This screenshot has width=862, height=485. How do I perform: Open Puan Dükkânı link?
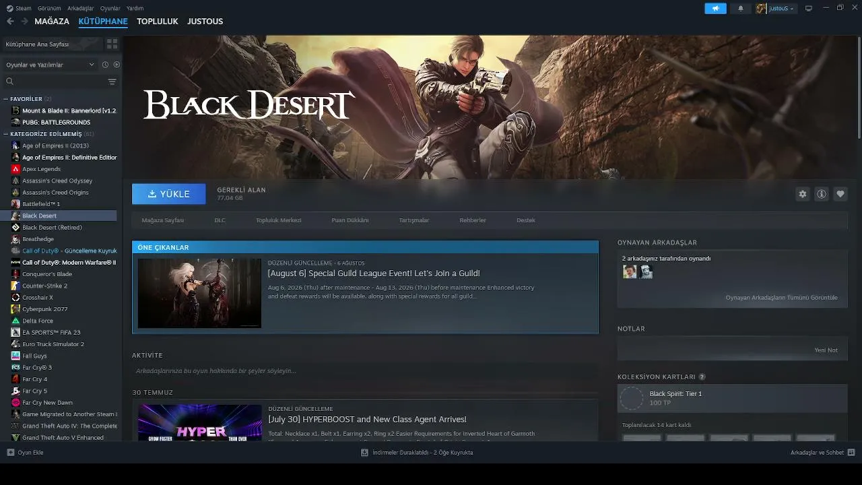click(x=350, y=220)
